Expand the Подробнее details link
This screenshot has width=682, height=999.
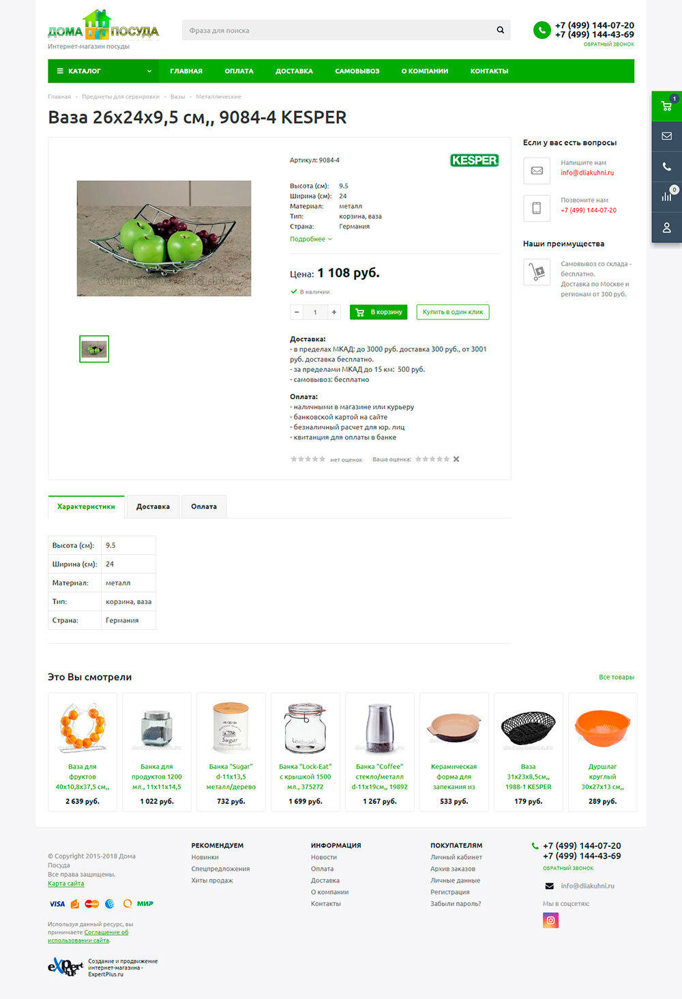pos(311,239)
